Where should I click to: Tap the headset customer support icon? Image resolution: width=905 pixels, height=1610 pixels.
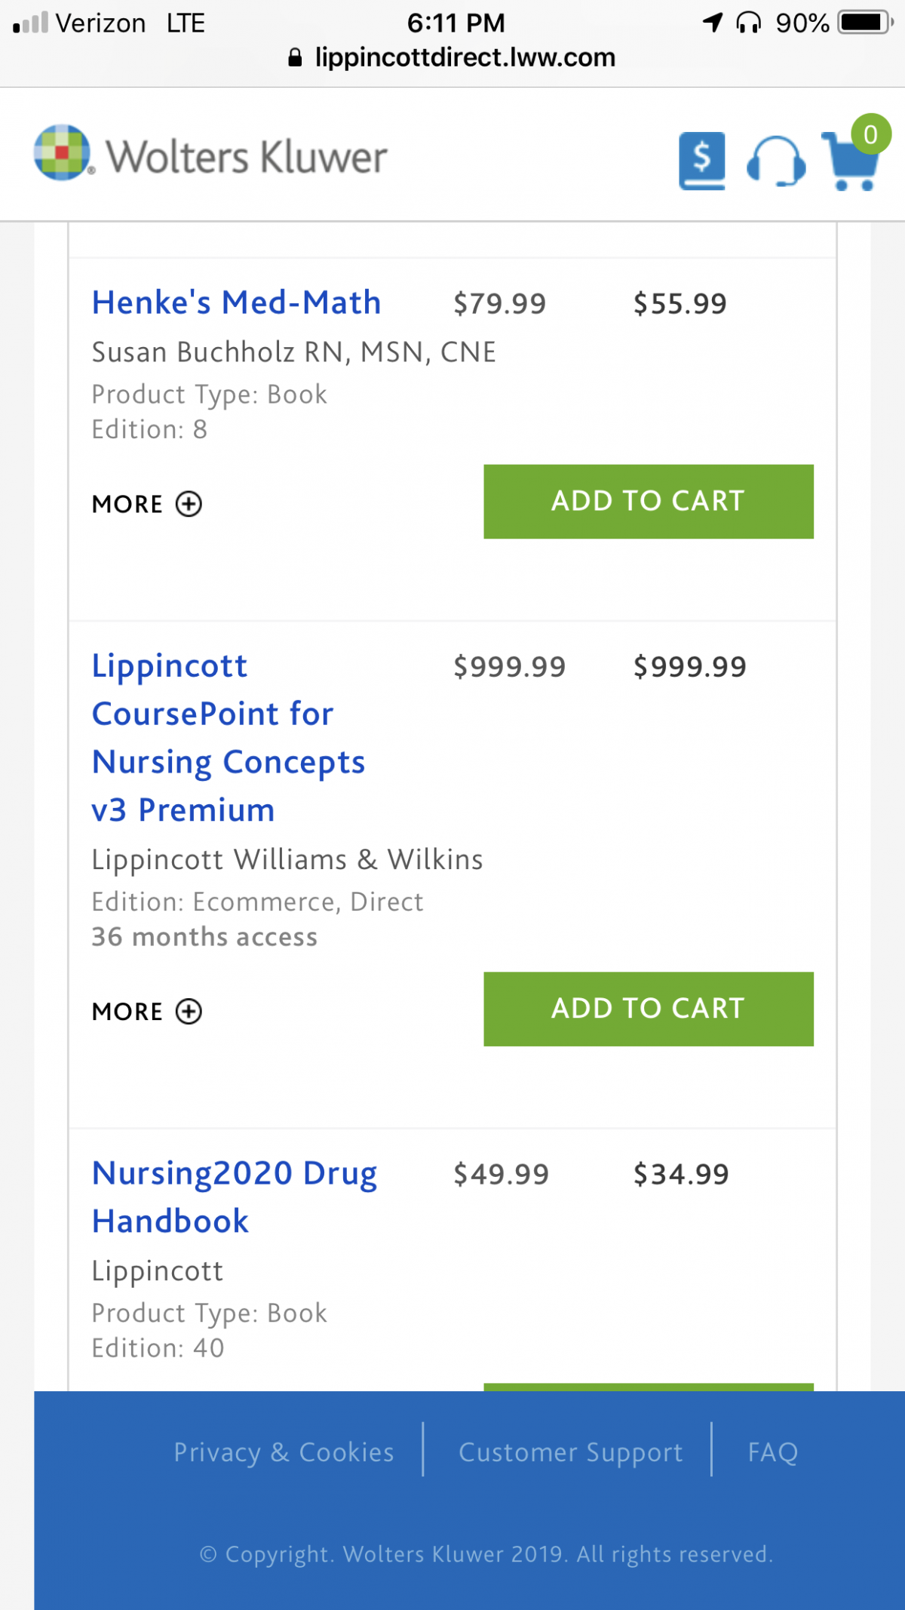776,161
